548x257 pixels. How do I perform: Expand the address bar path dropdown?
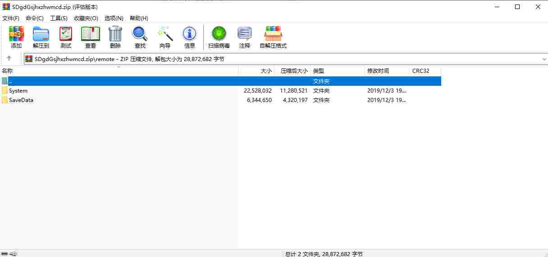click(544, 59)
